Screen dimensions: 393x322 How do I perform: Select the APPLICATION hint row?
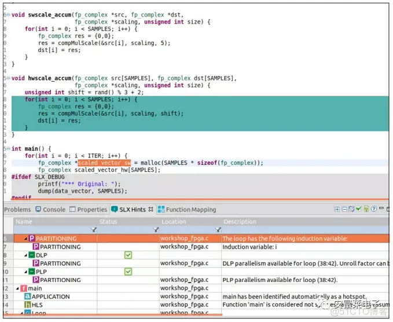coord(201,297)
